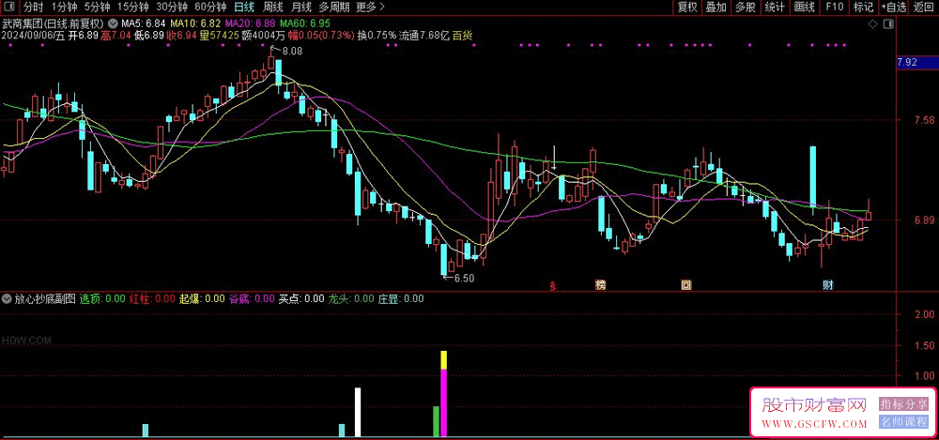Click the 龙头: 0.00 indicator label
This screenshot has height=440, width=939.
[351, 298]
